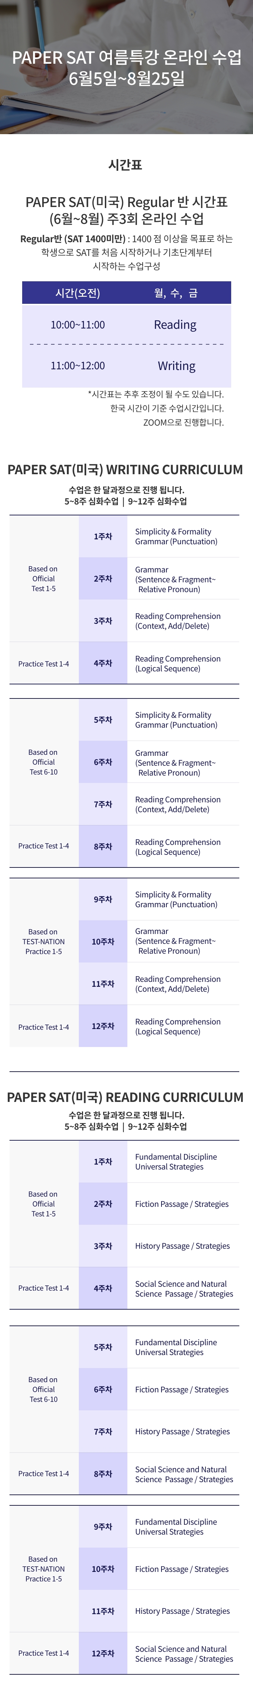The height and width of the screenshot is (1699, 253).
Task: Select 5주차 Fundamental Discipline Universal Strategies row
Action: [x=159, y=1347]
